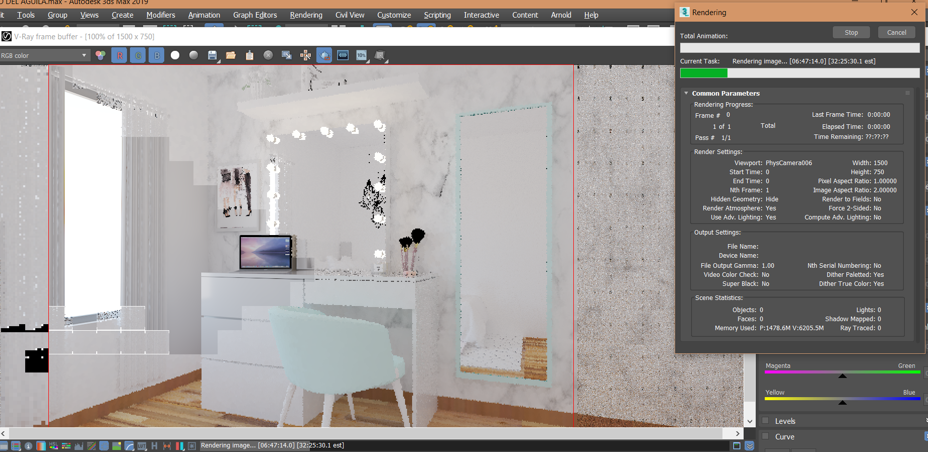Click the RGB color correction circles icon
Image resolution: width=928 pixels, height=452 pixels.
(x=101, y=55)
